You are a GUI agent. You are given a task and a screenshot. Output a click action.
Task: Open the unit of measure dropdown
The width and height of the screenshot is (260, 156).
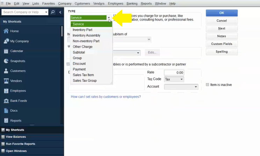pyautogui.click(x=138, y=53)
